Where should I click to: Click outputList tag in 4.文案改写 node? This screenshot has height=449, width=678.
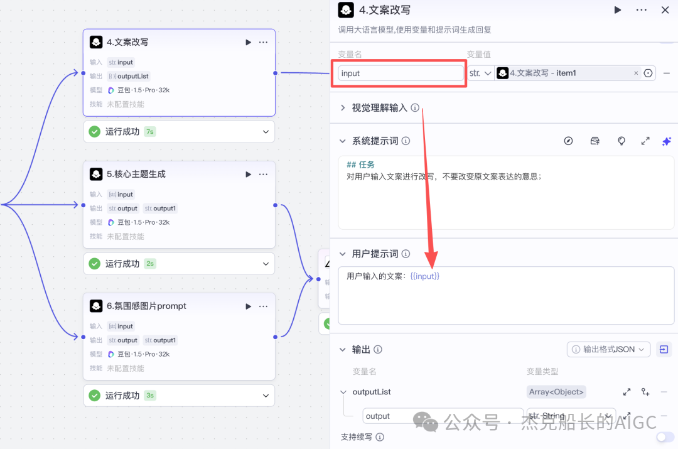[129, 76]
